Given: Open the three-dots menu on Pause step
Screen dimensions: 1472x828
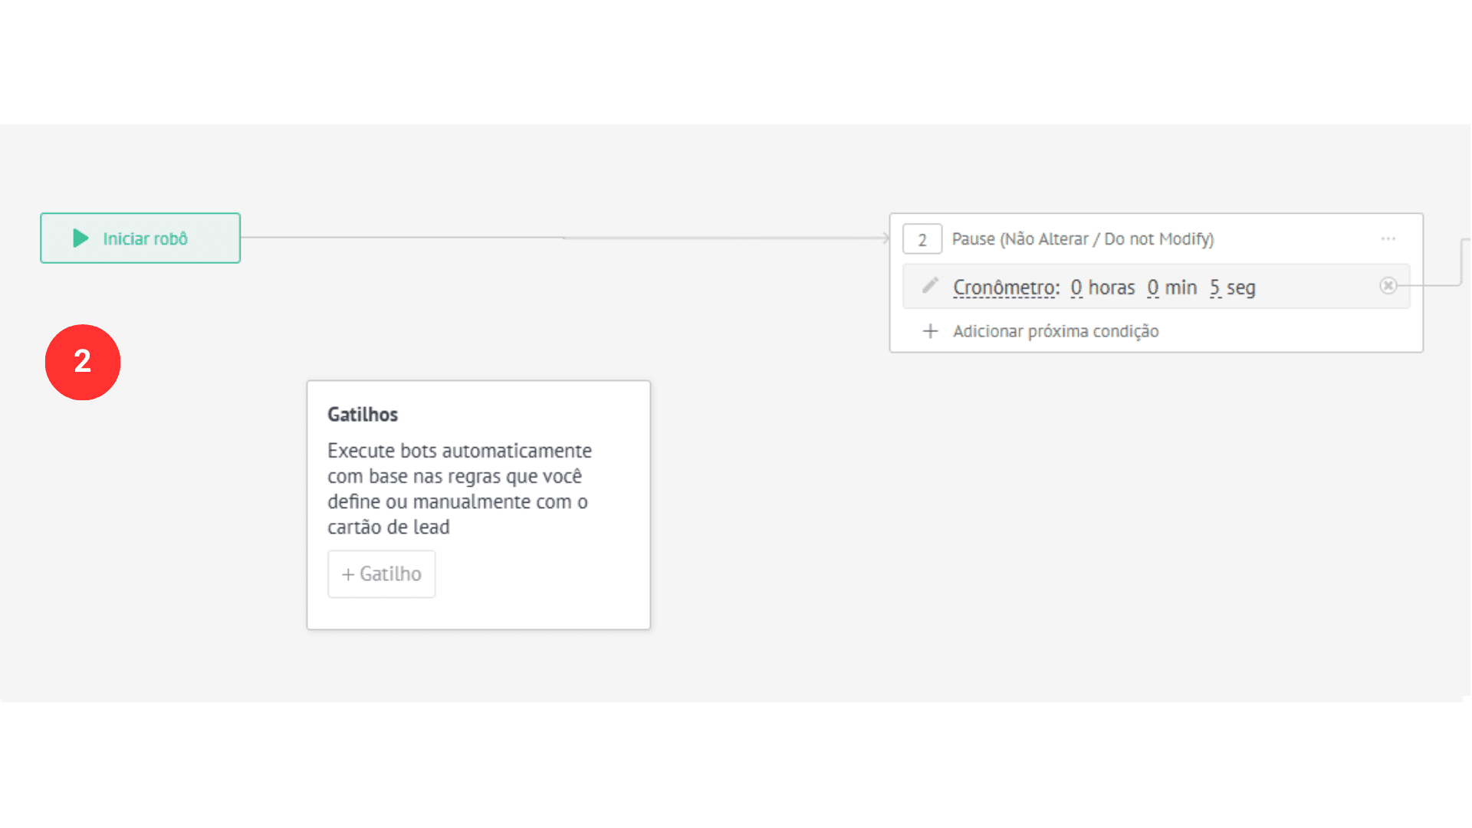Looking at the screenshot, I should pos(1388,239).
